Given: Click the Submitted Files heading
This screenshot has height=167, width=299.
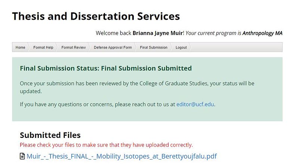Looking at the screenshot, I should 50,135.
